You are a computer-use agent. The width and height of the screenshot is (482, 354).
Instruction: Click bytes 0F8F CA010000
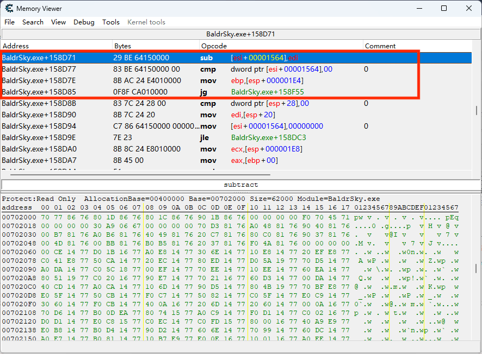tap(140, 92)
